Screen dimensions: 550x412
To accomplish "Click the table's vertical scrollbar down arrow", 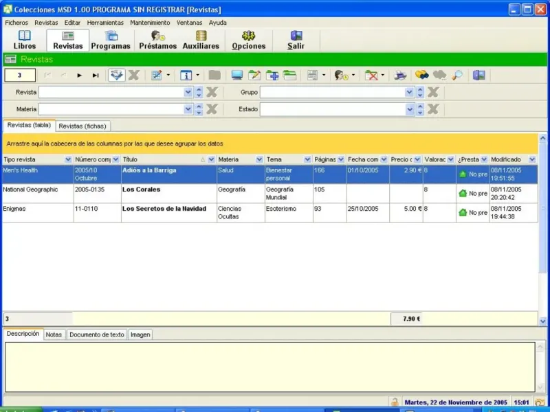I will 542,321.
